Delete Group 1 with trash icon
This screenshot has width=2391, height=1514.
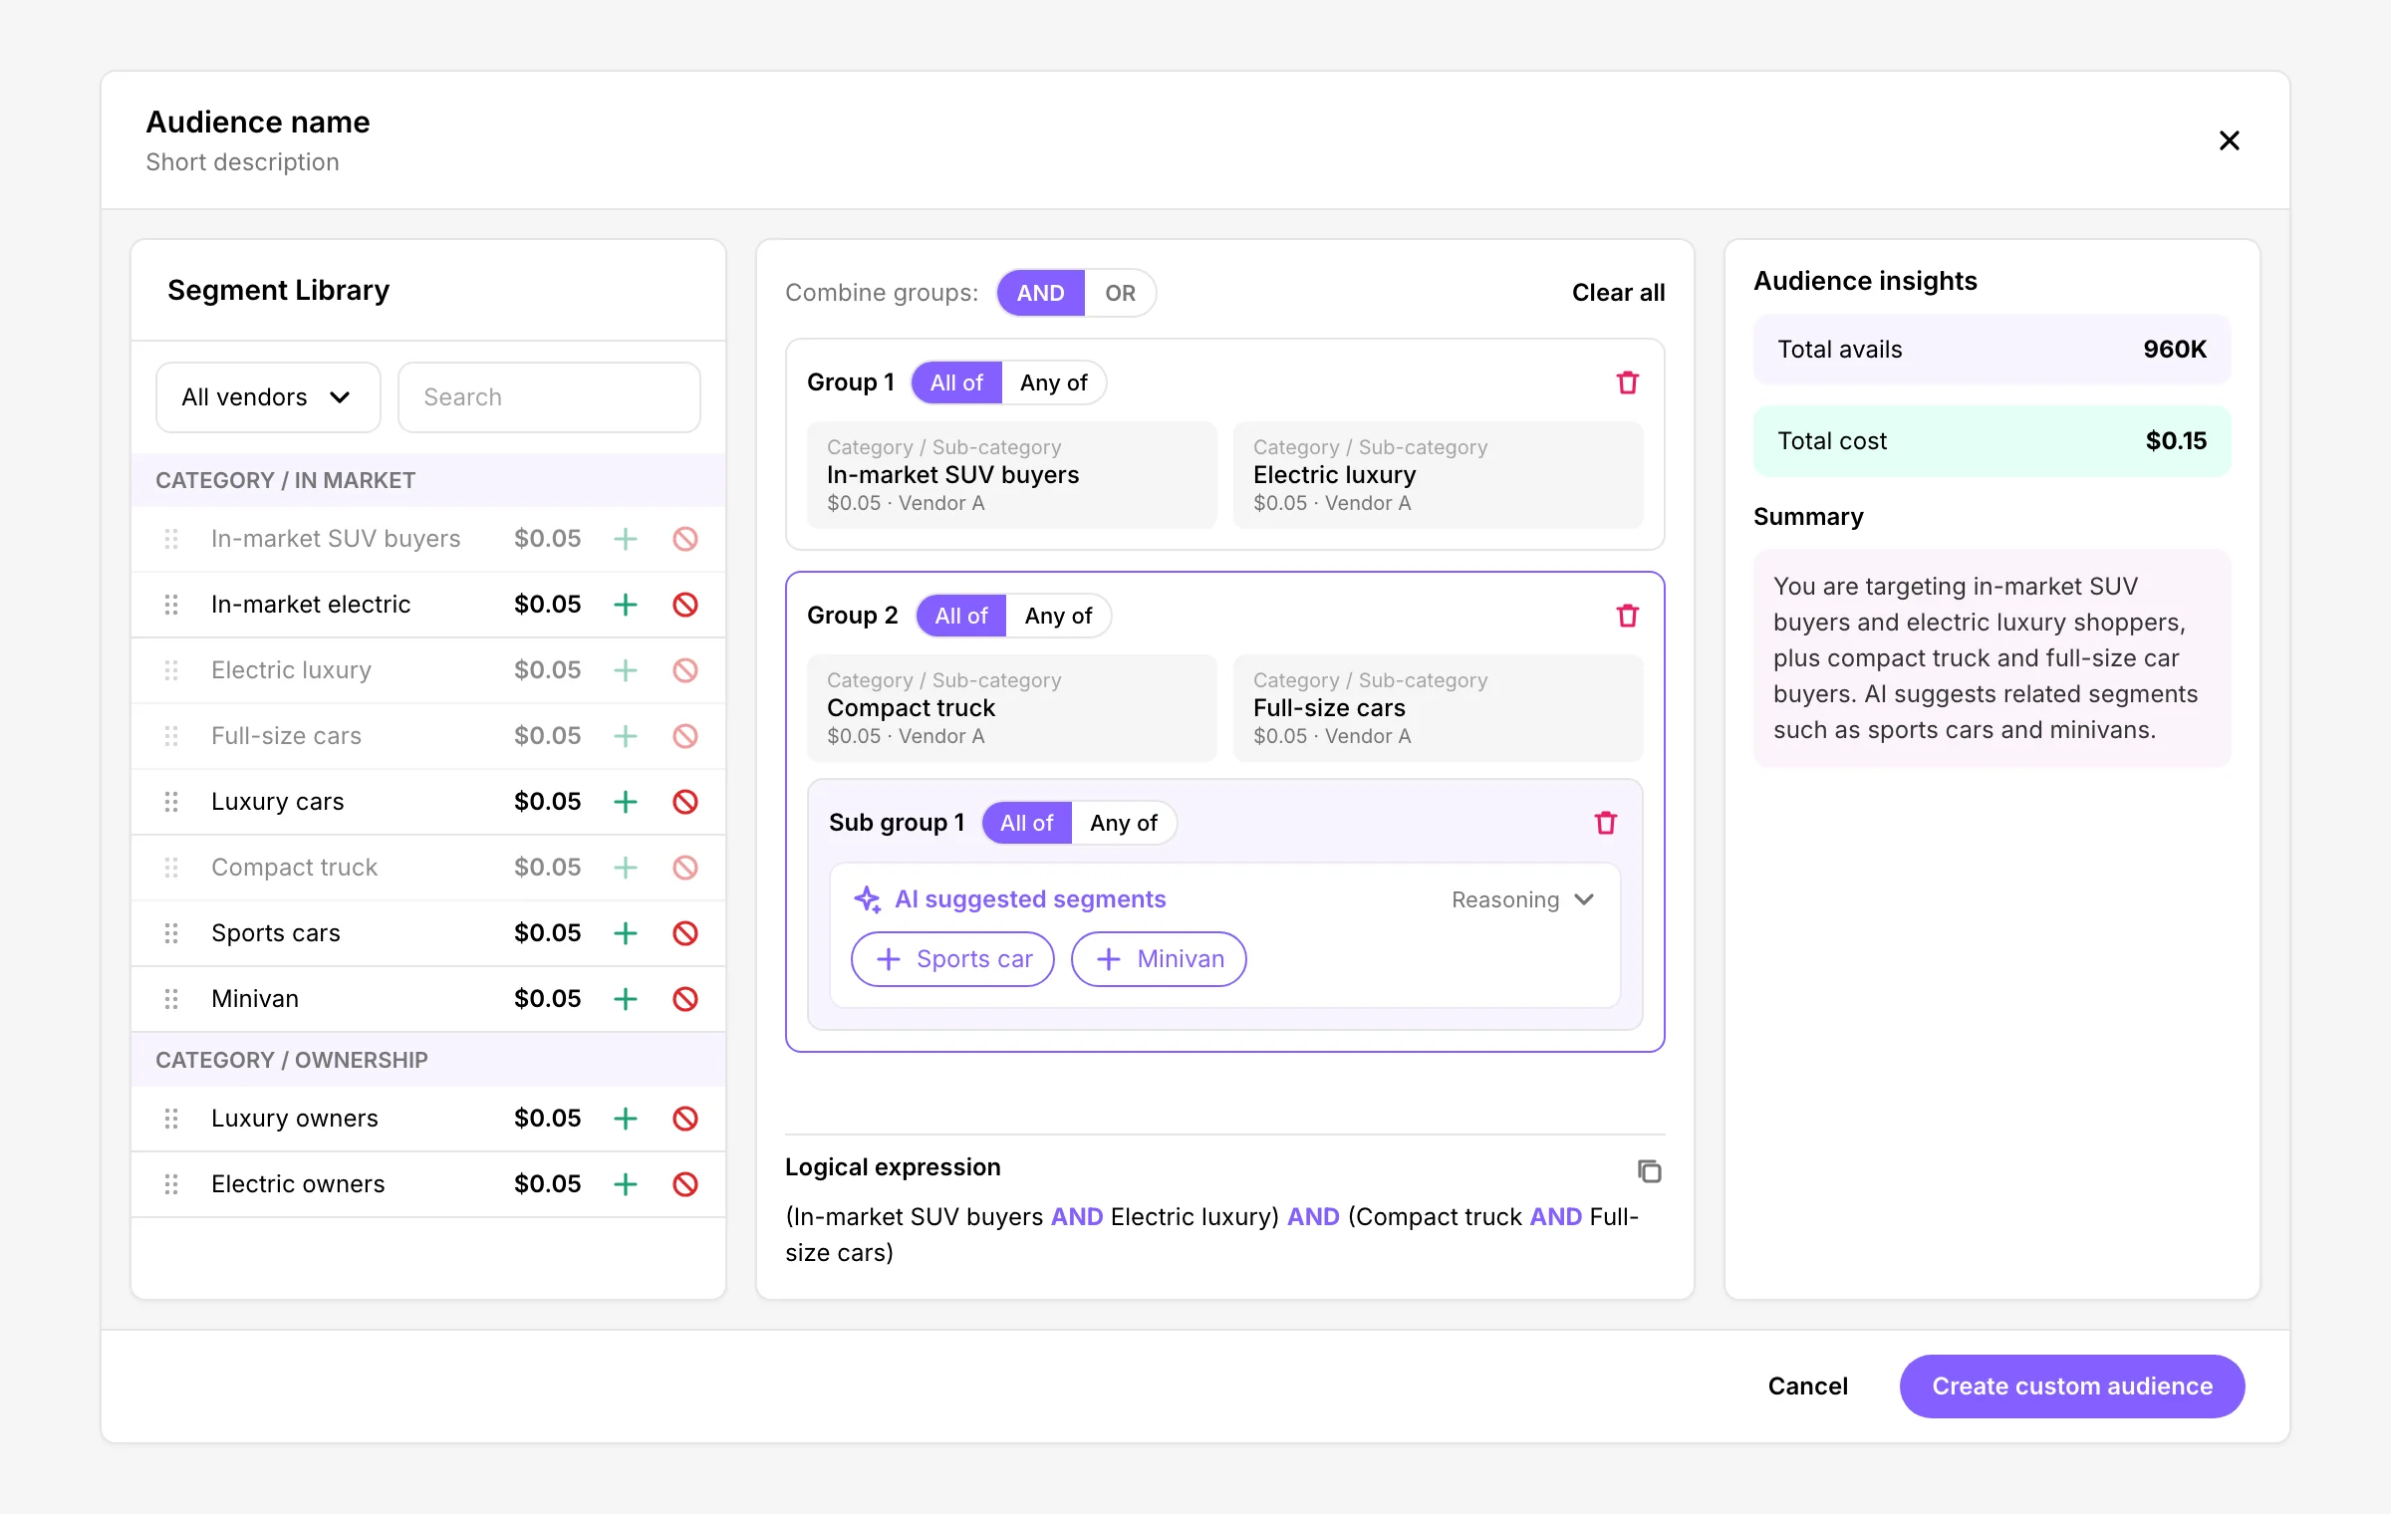coord(1628,382)
